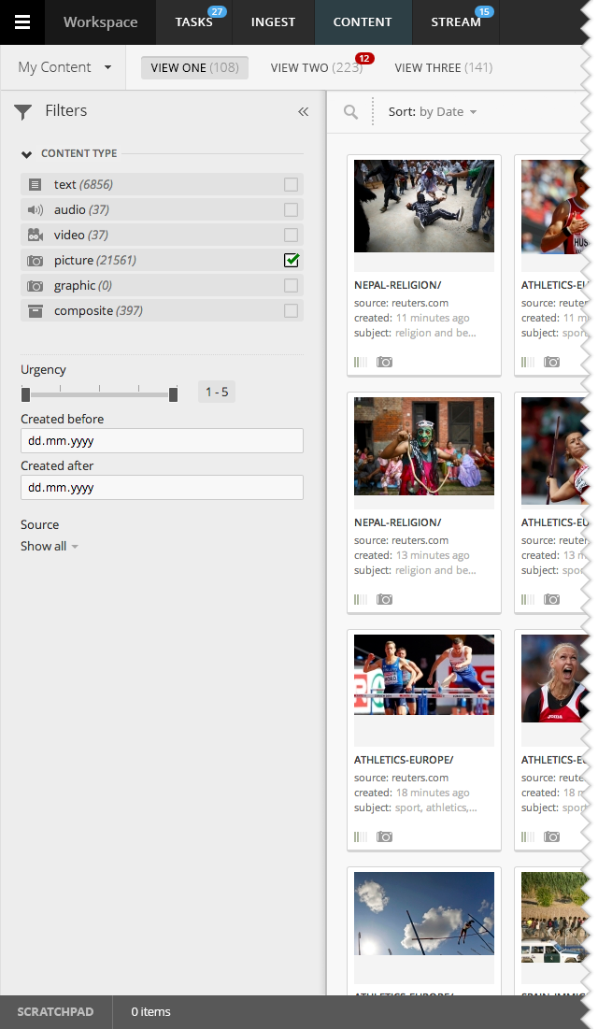Click the urgency slider left handle
Screen dimensions: 598x1029
25,394
